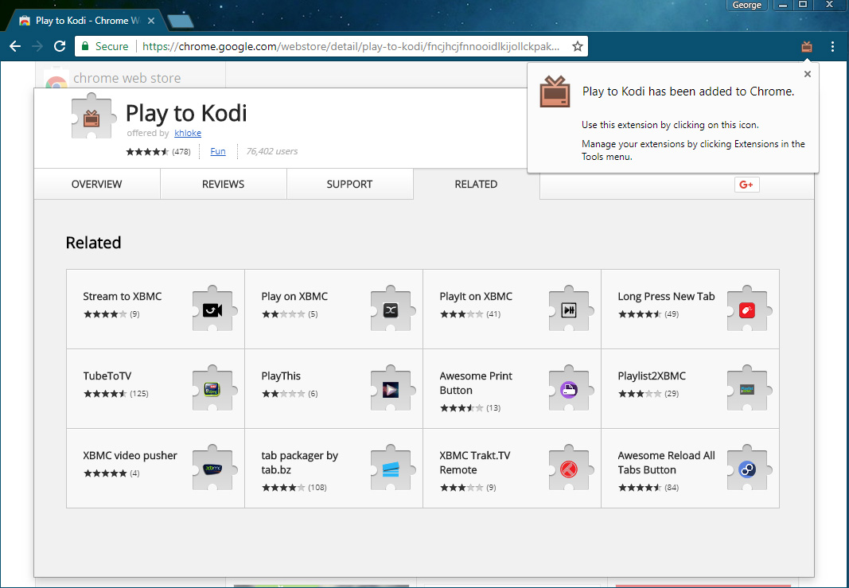The image size is (849, 588).
Task: Click the page reload icon
Action: pos(60,46)
